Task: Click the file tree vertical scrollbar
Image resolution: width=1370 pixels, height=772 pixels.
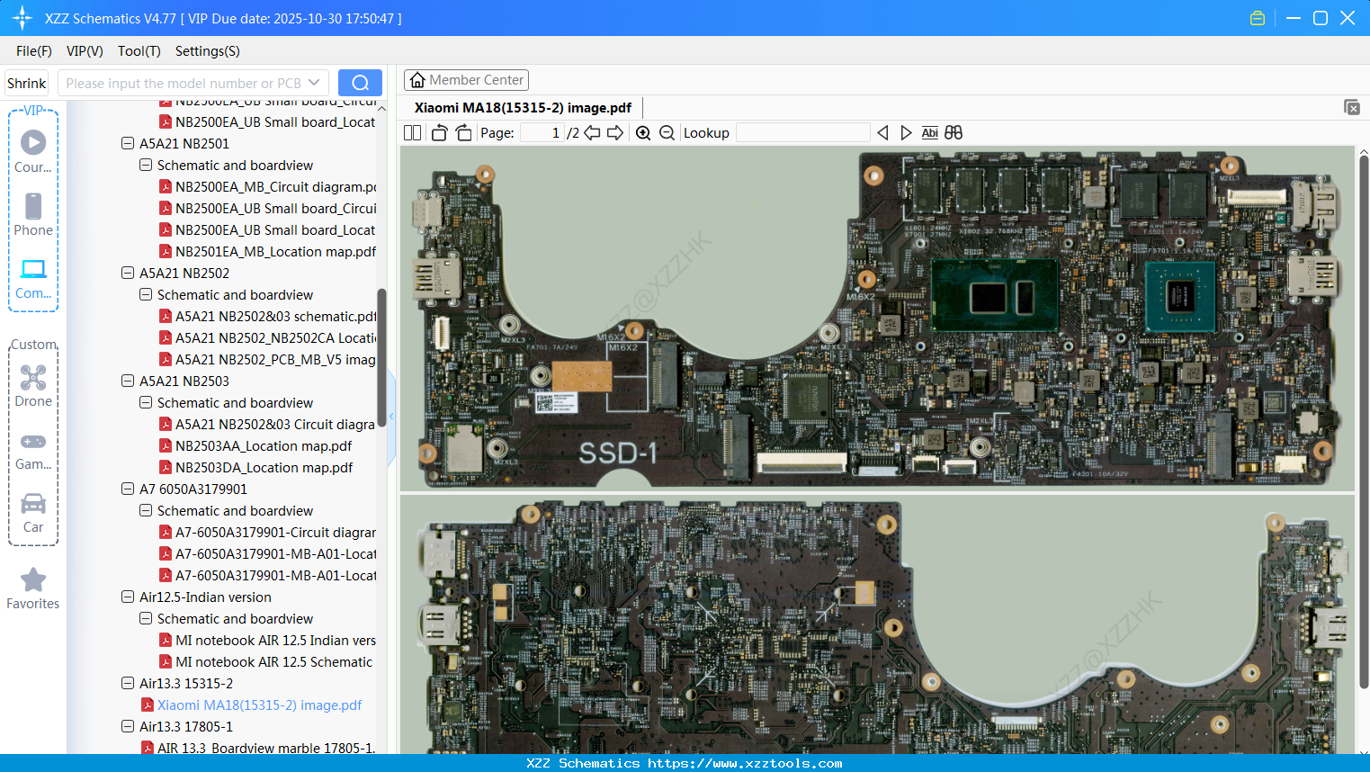Action: tap(381, 356)
